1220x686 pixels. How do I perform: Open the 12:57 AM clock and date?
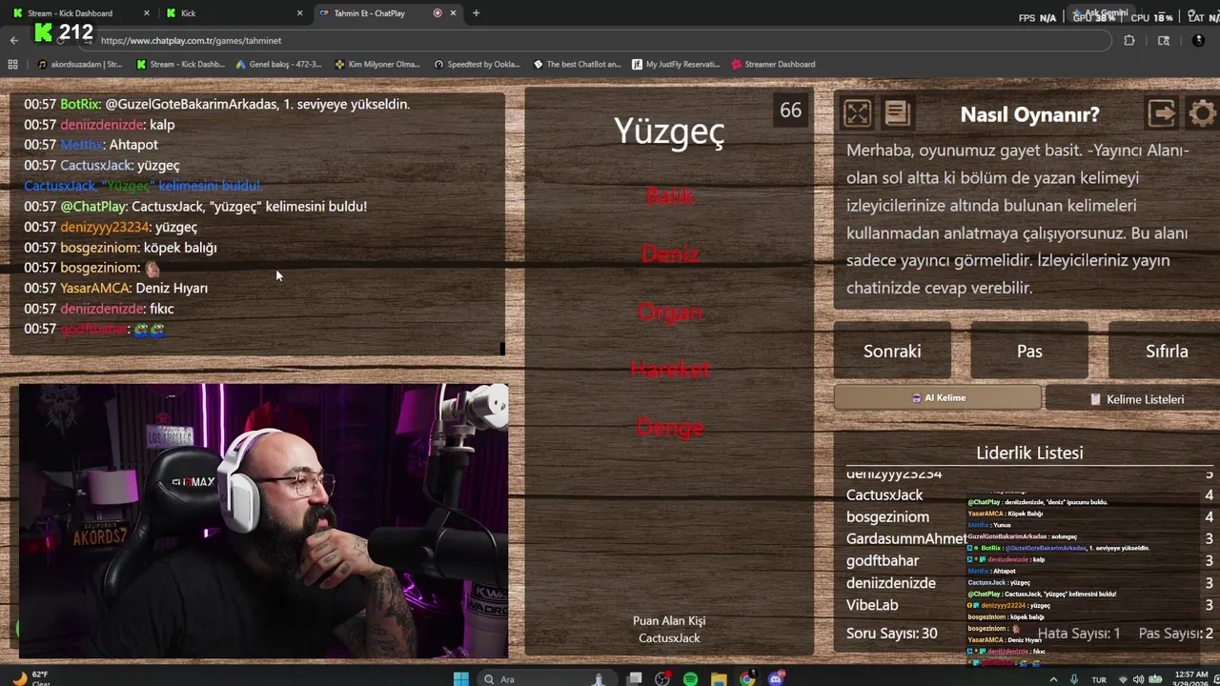tap(1191, 678)
